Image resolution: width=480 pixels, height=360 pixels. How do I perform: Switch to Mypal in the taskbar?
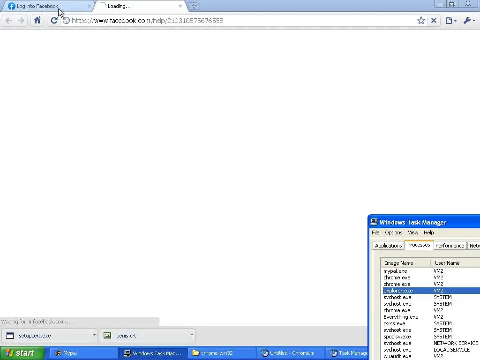82,353
